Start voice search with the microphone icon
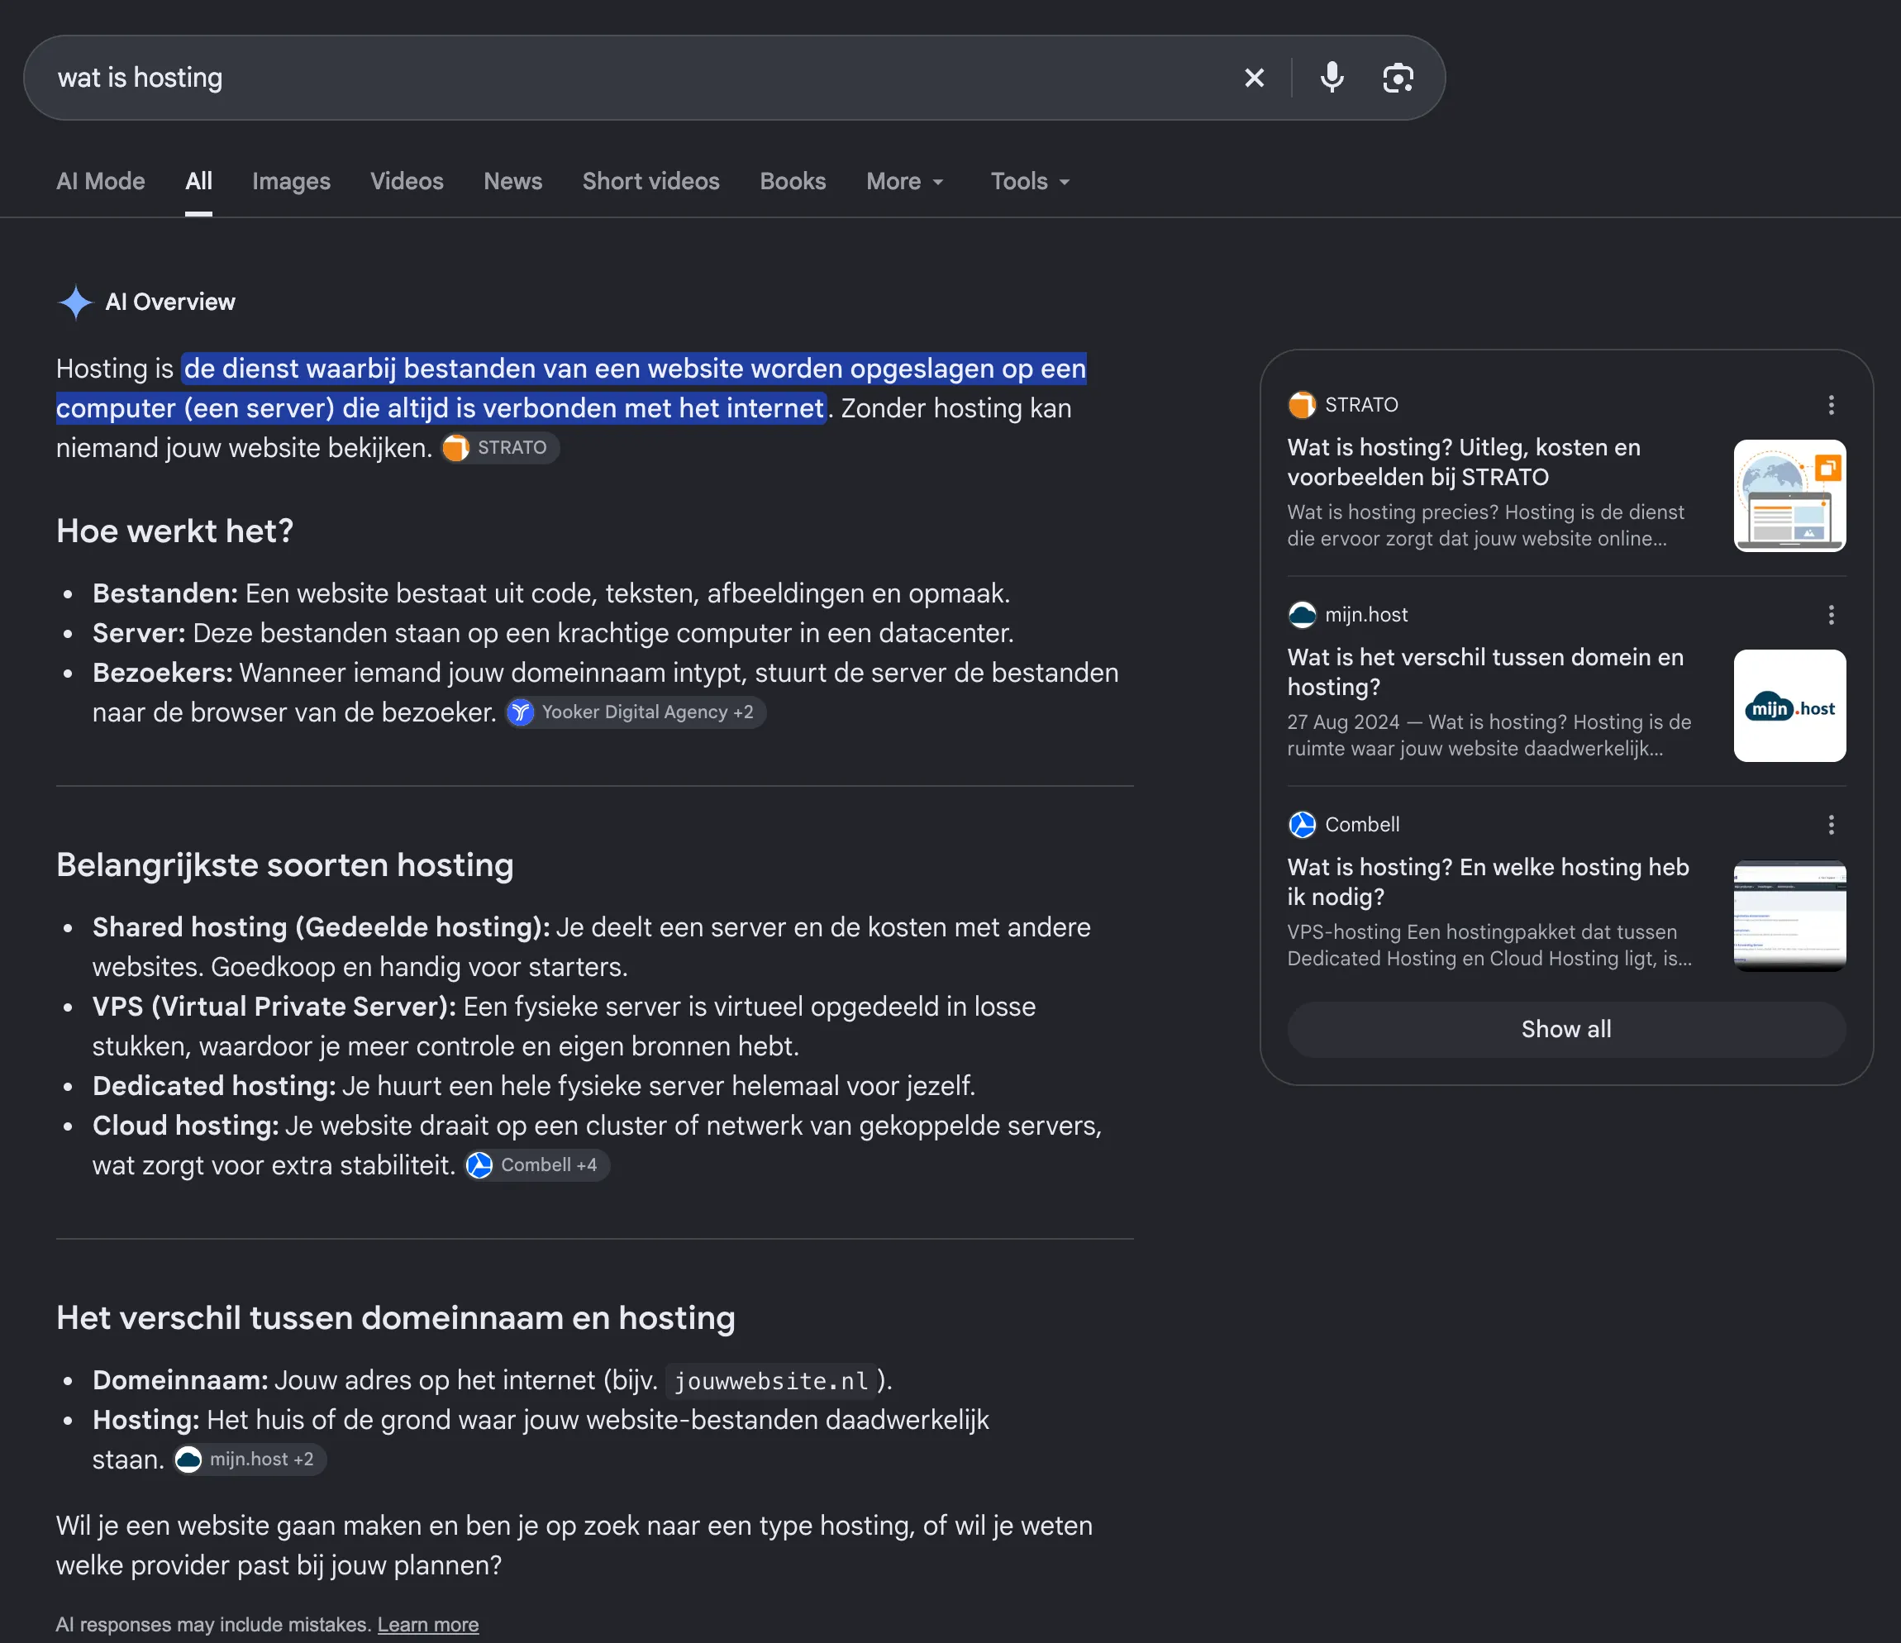 [x=1332, y=78]
